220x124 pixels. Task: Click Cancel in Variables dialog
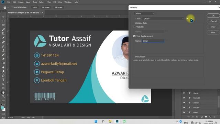click(213, 21)
